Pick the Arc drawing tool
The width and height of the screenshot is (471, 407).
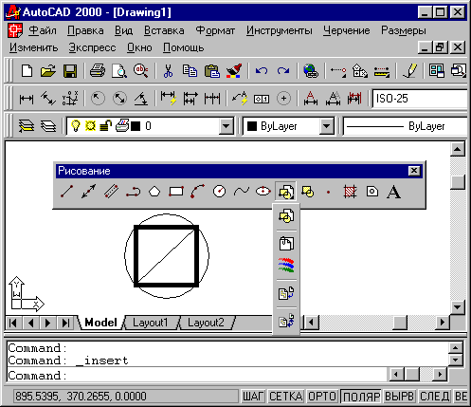tap(198, 192)
